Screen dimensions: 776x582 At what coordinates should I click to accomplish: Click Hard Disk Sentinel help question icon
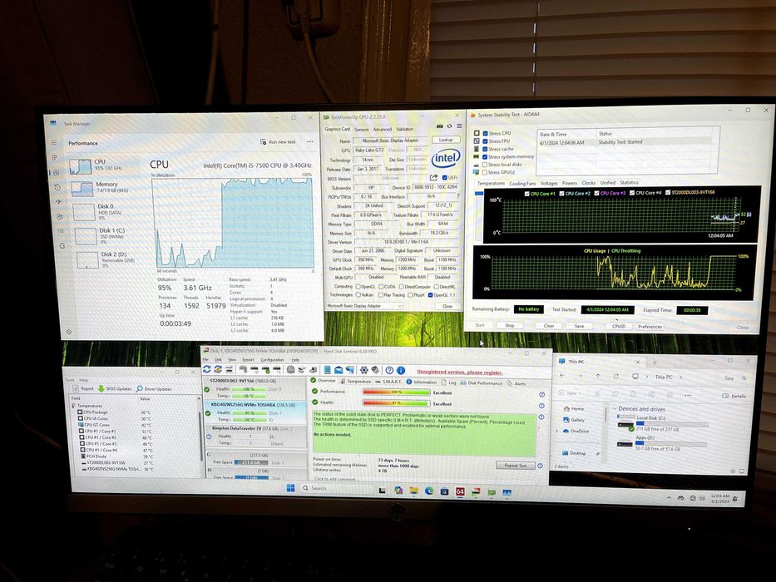[389, 370]
